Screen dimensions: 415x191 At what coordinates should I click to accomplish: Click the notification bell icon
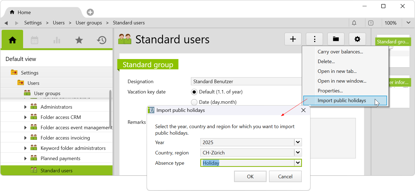[354, 23]
